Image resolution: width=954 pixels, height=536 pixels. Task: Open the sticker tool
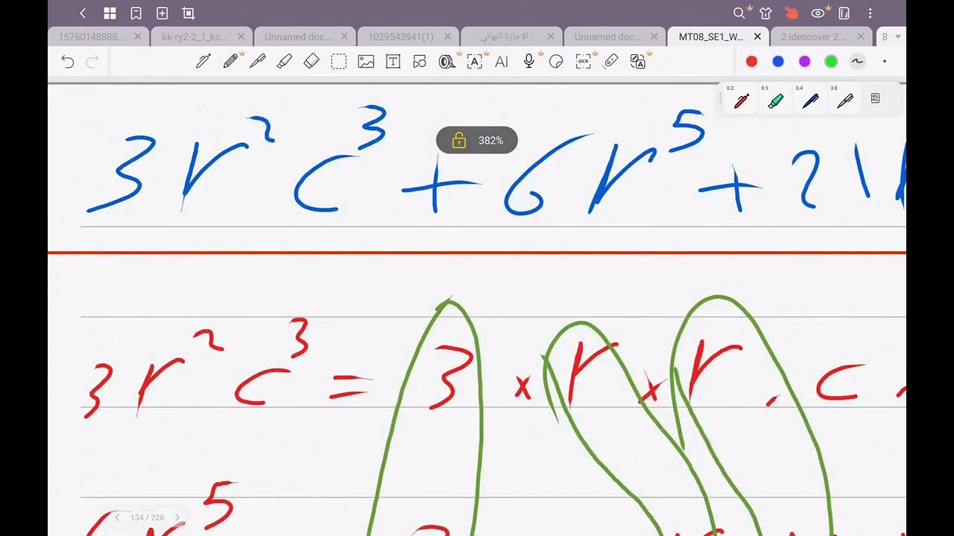[556, 62]
